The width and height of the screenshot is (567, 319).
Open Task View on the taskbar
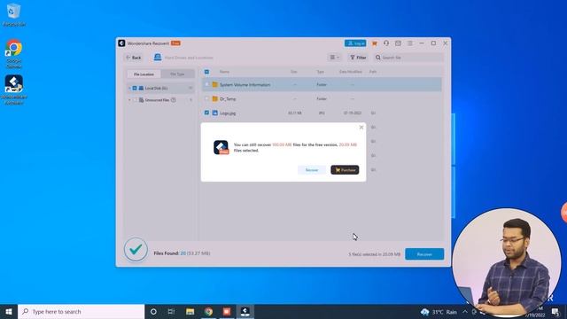tap(171, 311)
